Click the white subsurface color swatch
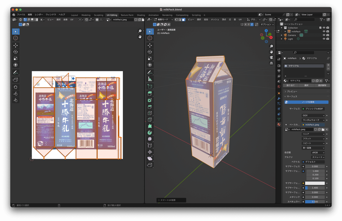 (315, 183)
